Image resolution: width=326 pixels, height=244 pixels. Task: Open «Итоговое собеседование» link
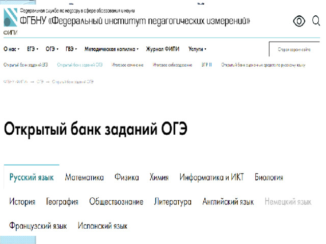172,65
